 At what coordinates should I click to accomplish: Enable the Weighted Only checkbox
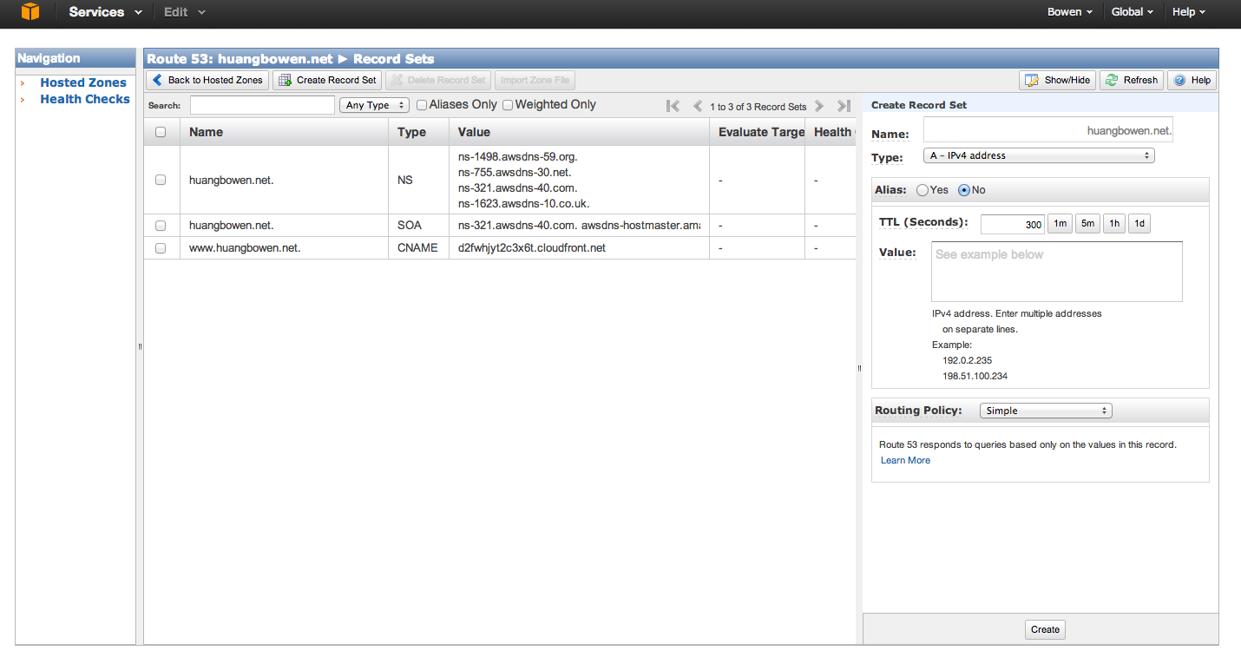(509, 105)
